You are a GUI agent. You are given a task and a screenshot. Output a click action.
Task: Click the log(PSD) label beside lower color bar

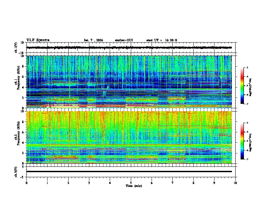click(251, 142)
